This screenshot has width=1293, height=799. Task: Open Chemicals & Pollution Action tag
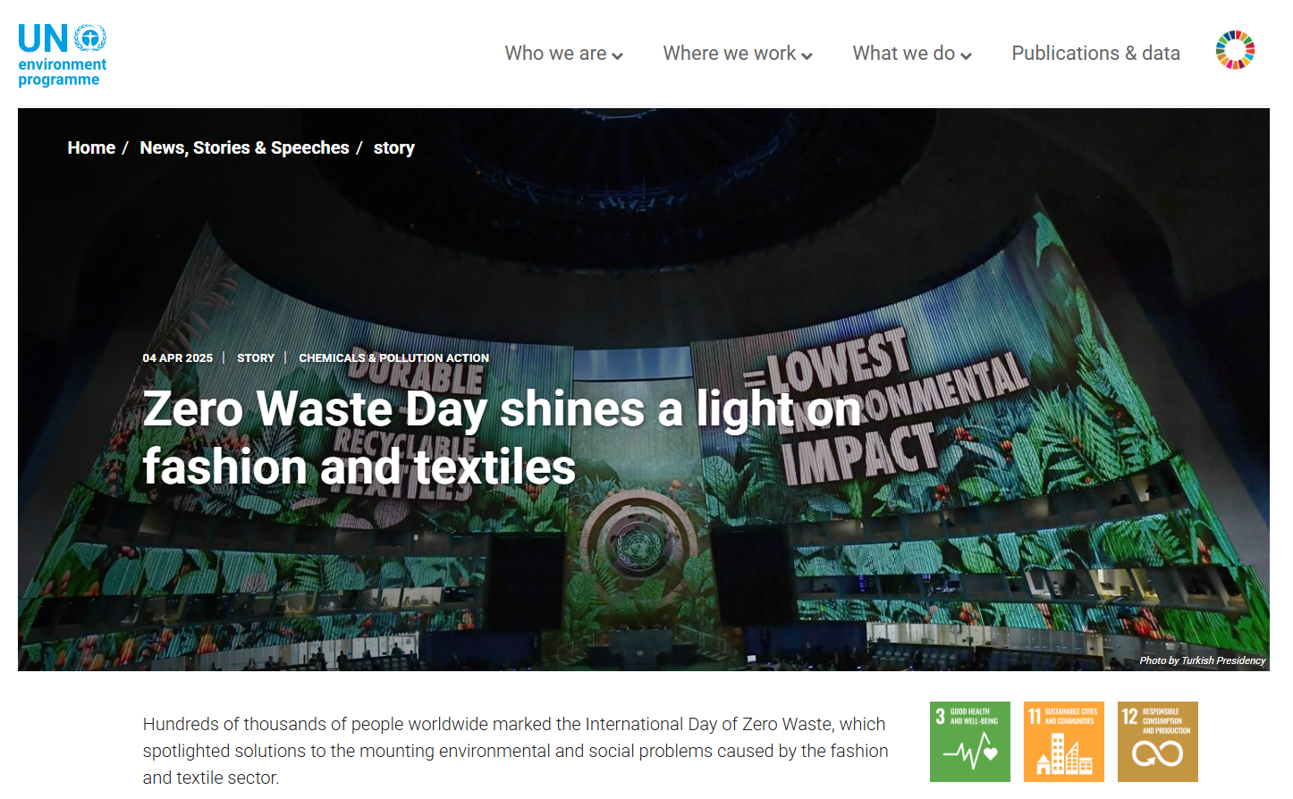393,357
